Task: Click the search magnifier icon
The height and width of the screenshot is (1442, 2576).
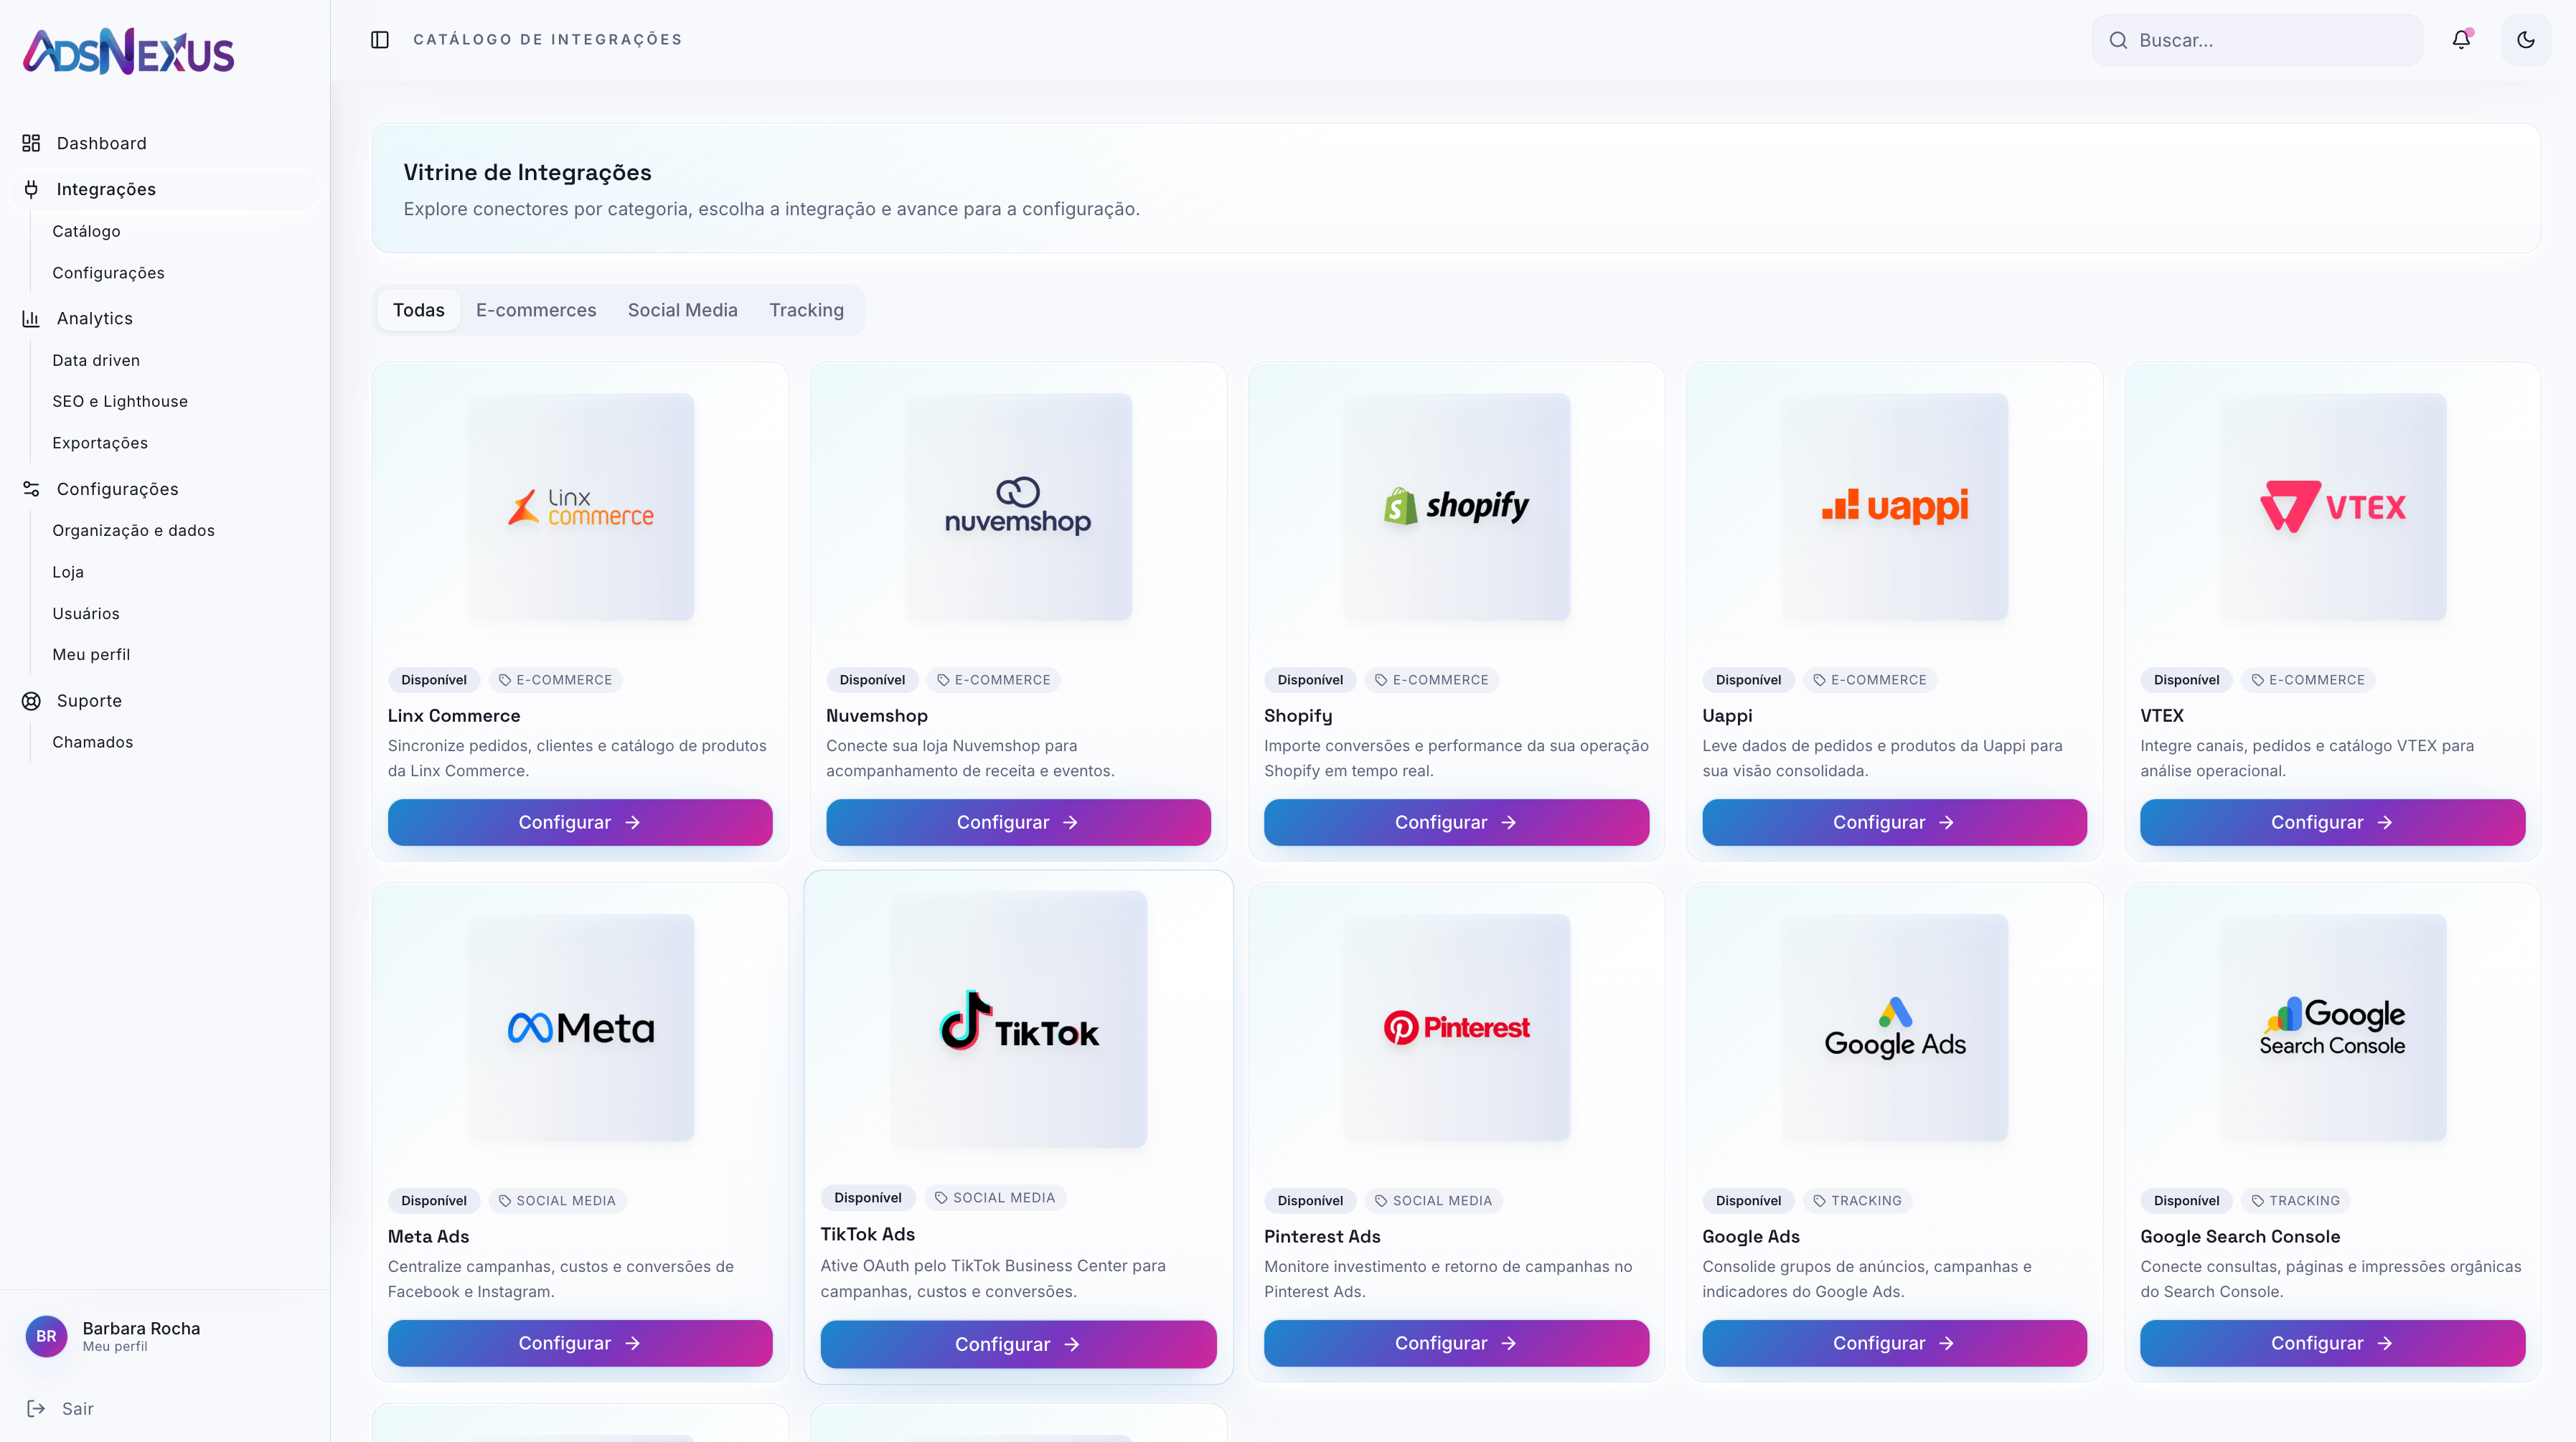Action: pyautogui.click(x=2118, y=40)
